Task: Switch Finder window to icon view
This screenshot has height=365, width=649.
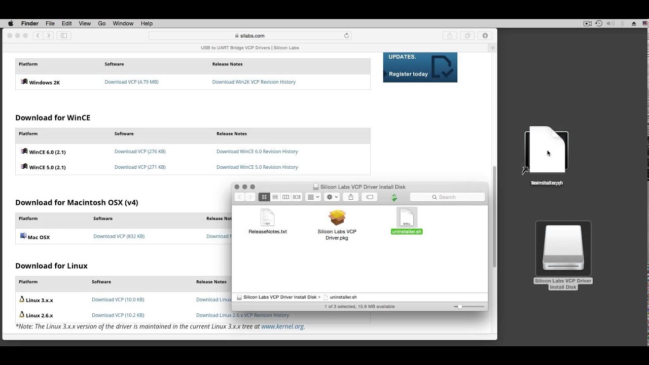Action: click(264, 197)
